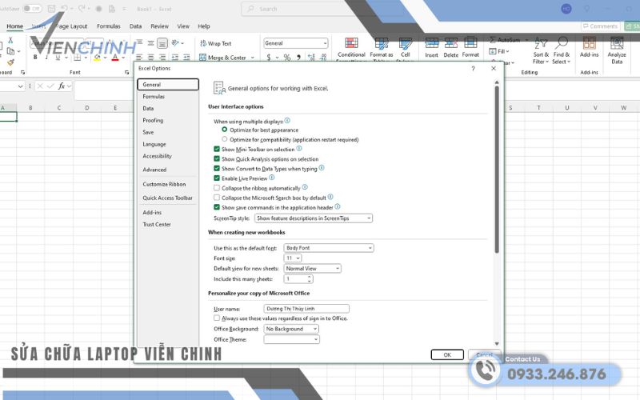This screenshot has width=640, height=400.
Task: Click the Analyze Data icon
Action: pos(617,43)
